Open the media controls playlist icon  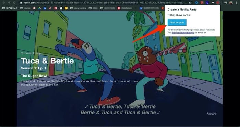click(x=226, y=3)
